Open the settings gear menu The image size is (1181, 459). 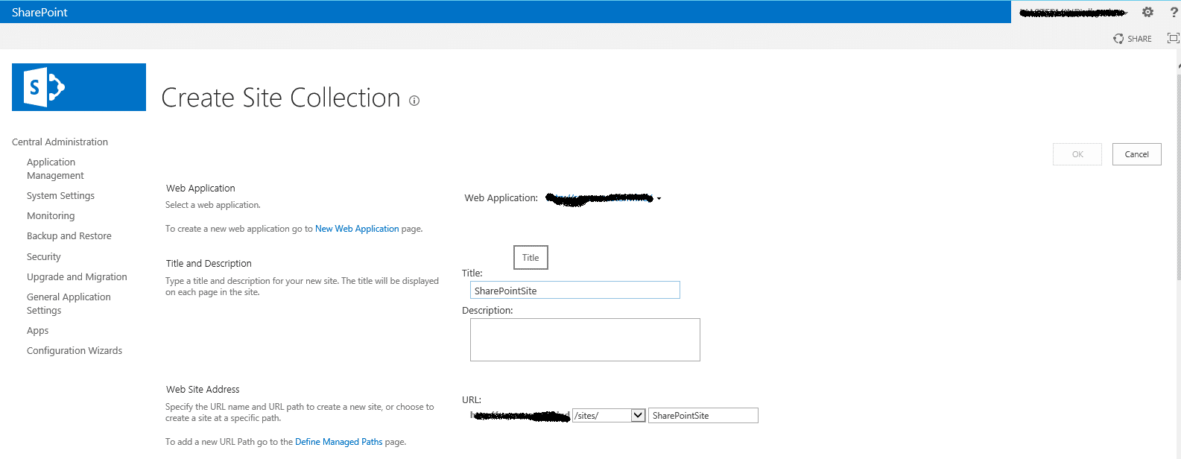tap(1147, 12)
